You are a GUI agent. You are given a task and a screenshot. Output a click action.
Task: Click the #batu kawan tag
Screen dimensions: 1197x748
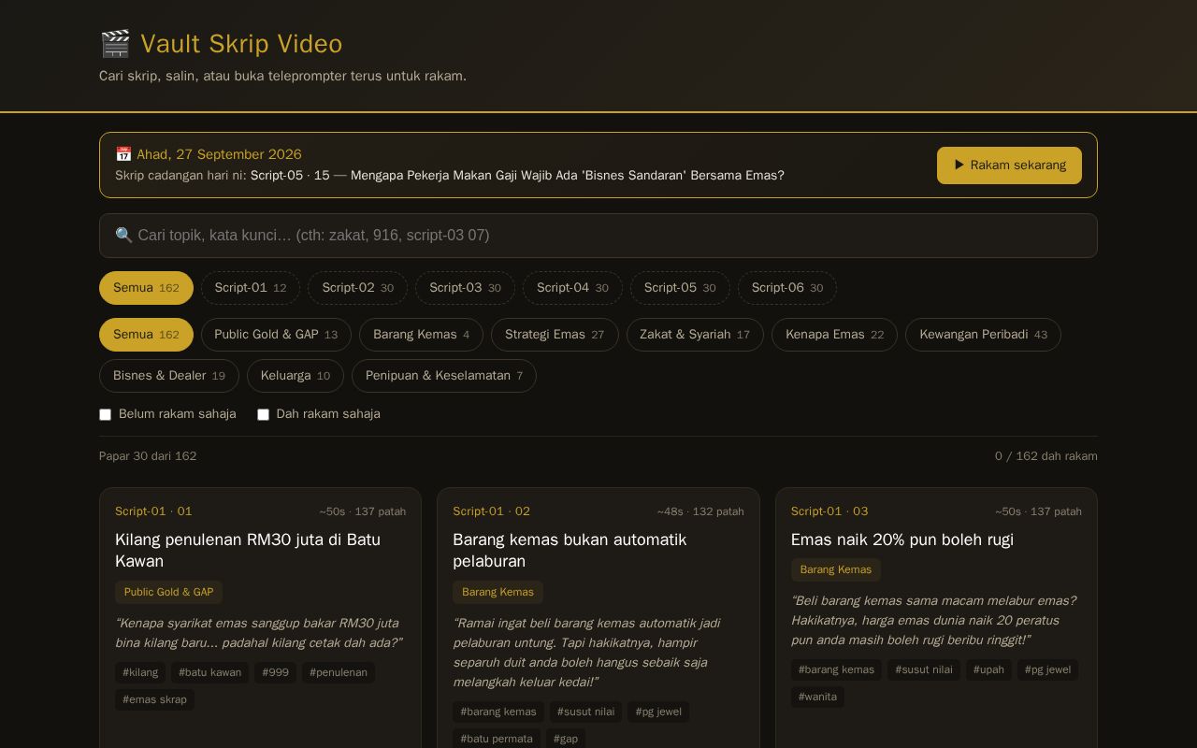(209, 672)
